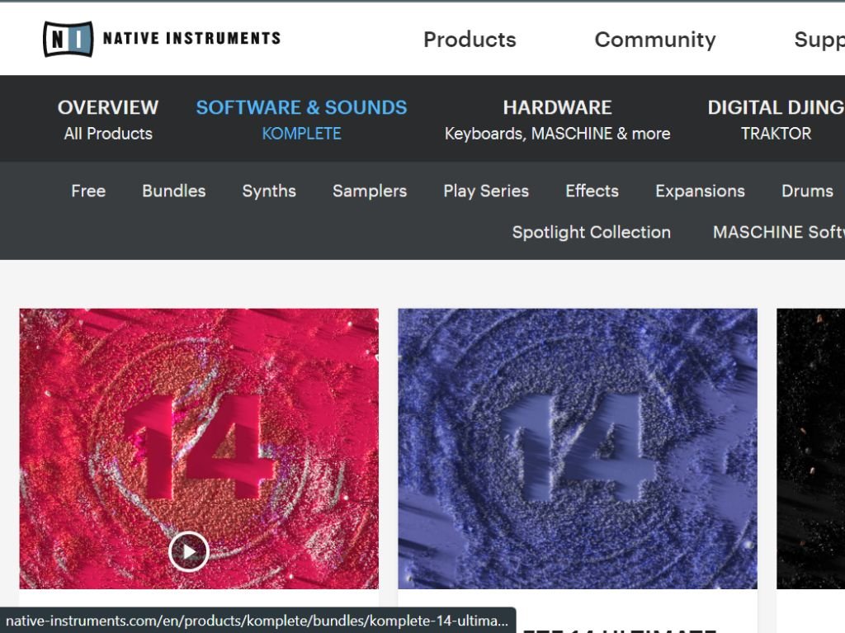Image resolution: width=845 pixels, height=633 pixels.
Task: Open the blue Komplete 14 Ultimate thumbnail
Action: point(577,449)
